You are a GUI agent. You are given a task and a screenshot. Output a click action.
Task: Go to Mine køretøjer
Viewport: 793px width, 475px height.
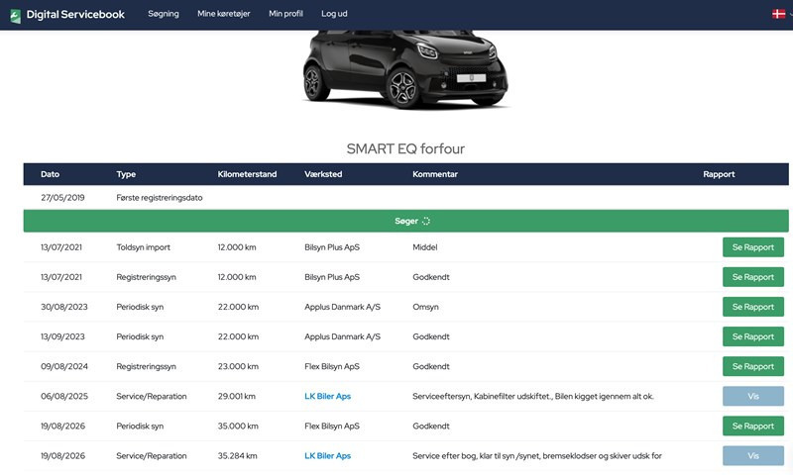[224, 14]
